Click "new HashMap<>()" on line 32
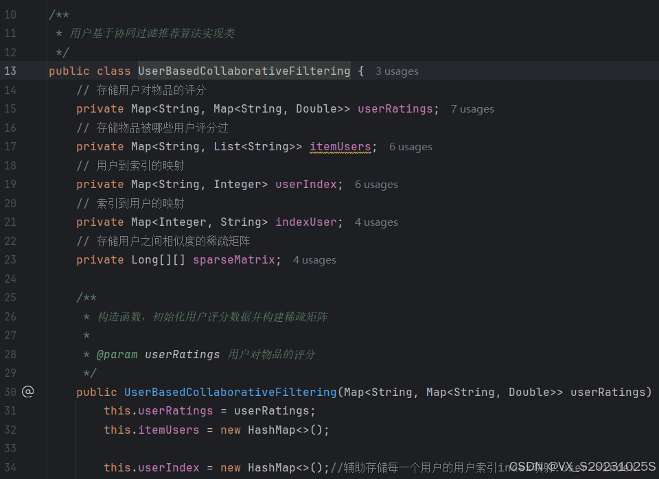This screenshot has height=479, width=659. tap(272, 430)
